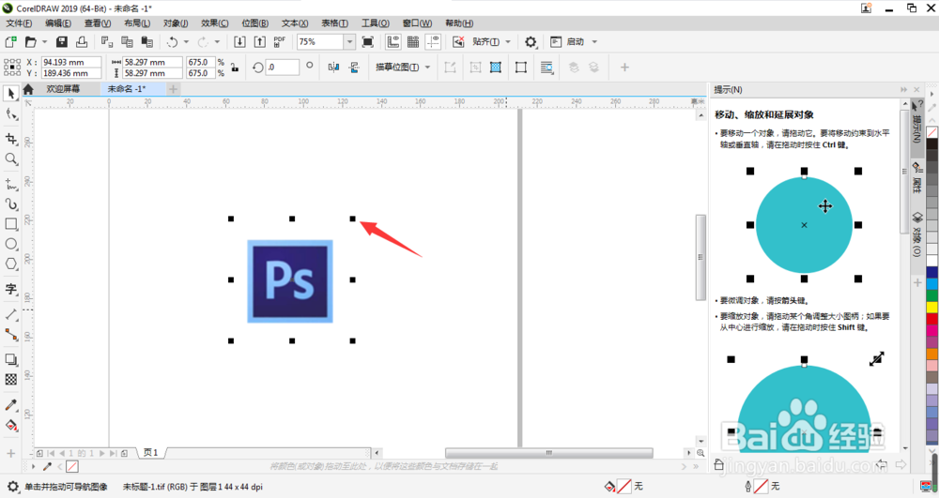Viewport: 939px width, 498px height.
Task: Select the Parallel Dimension tool
Action: tap(10, 314)
